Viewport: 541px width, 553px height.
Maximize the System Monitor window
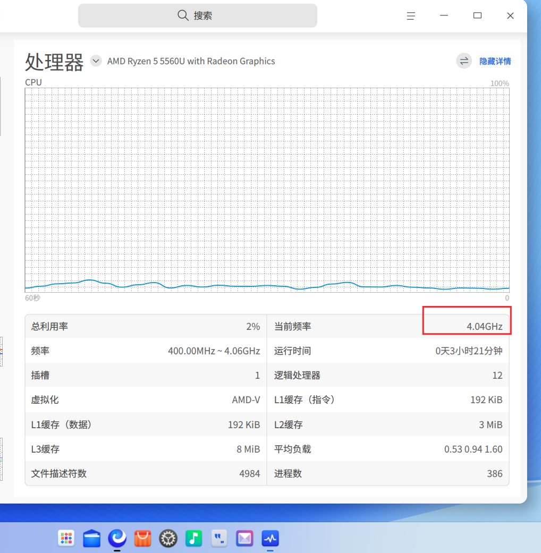pos(477,15)
